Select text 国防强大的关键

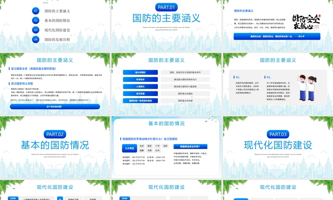(185, 101)
